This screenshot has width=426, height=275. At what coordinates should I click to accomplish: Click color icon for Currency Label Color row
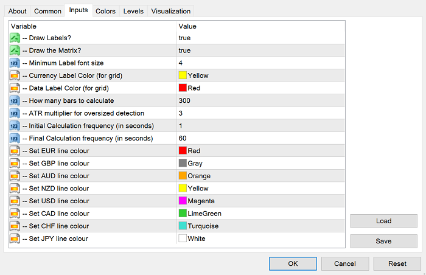click(x=15, y=75)
